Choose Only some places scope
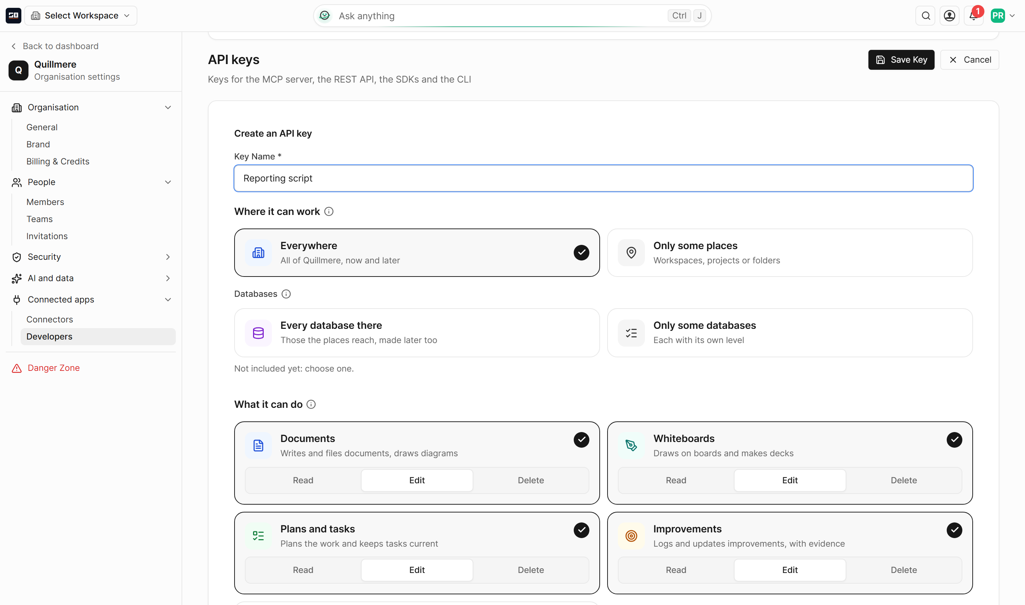Image resolution: width=1025 pixels, height=605 pixels. pyautogui.click(x=790, y=253)
